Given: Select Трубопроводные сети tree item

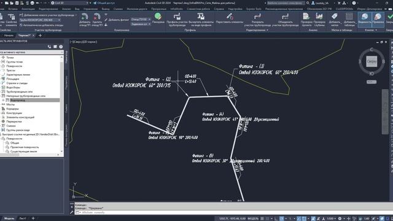Looking at the screenshot, I should tap(20, 91).
